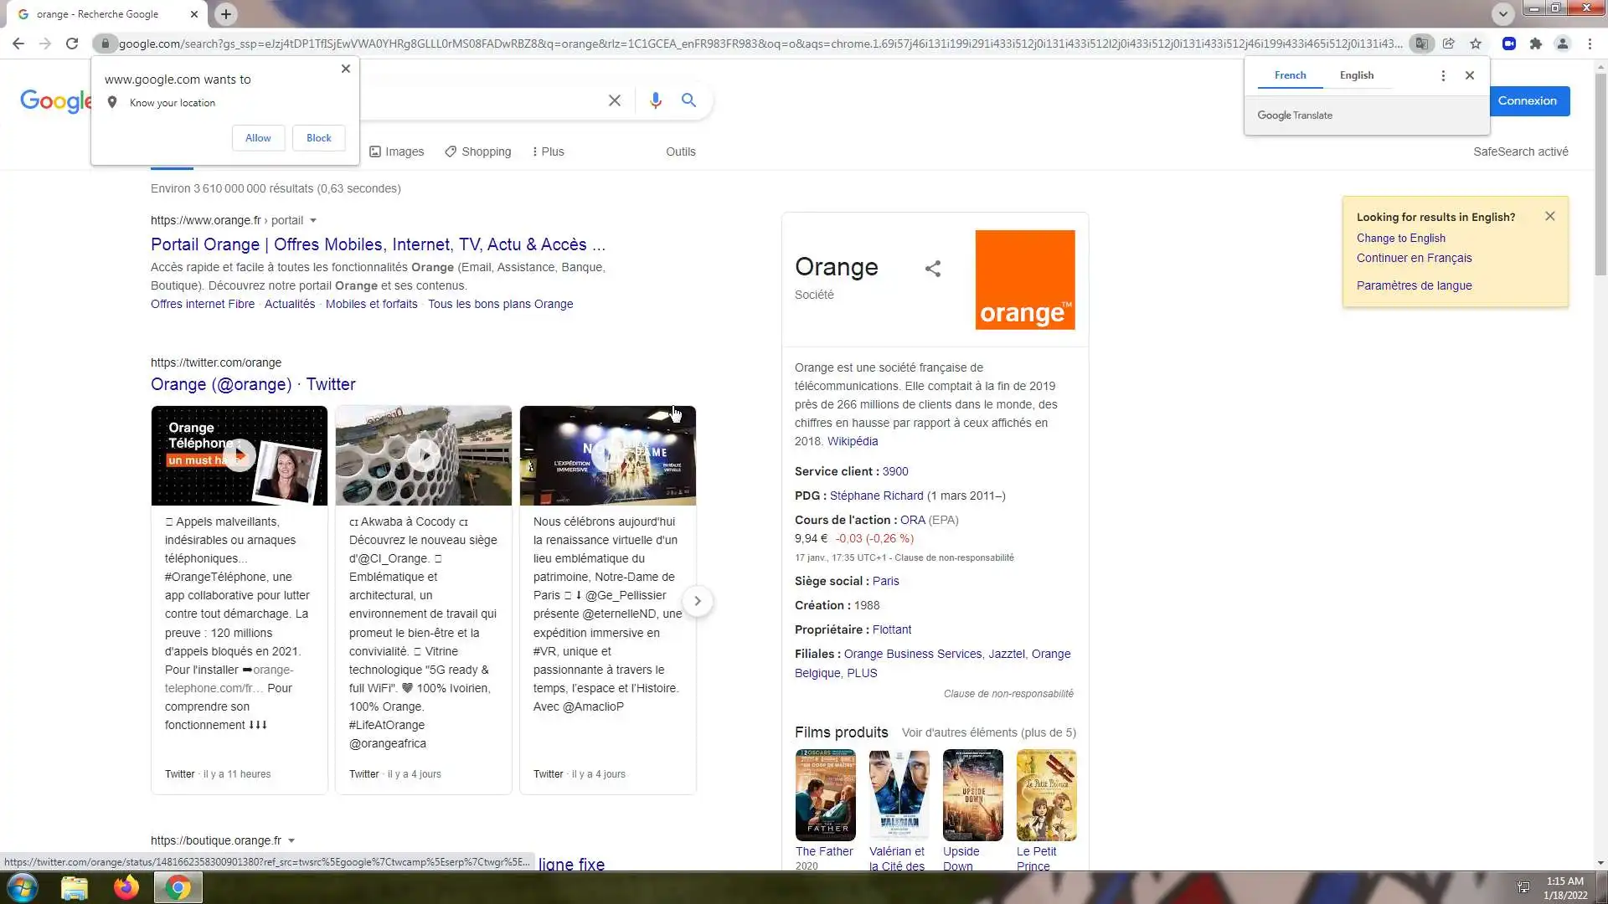Click the Connexion sign-in button
The height and width of the screenshot is (904, 1608).
point(1527,100)
